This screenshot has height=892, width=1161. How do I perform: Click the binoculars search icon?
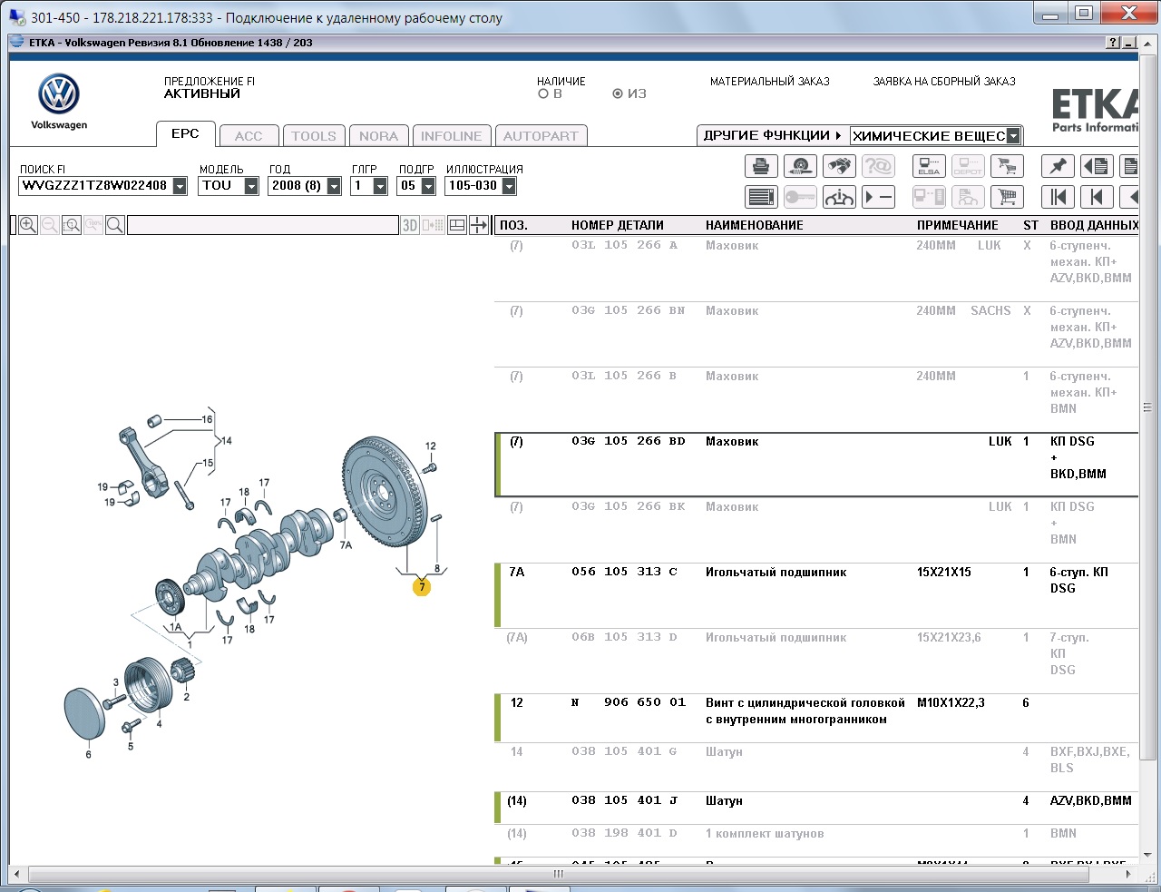pos(839,167)
